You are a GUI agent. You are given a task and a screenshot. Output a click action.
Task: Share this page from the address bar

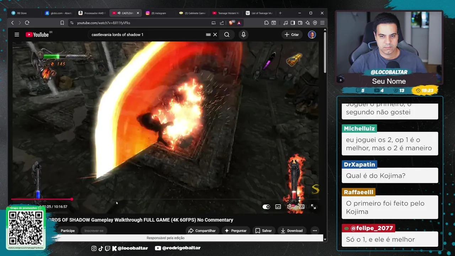[222, 23]
